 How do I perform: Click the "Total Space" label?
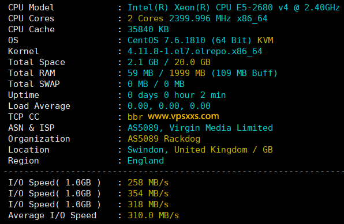coord(36,62)
